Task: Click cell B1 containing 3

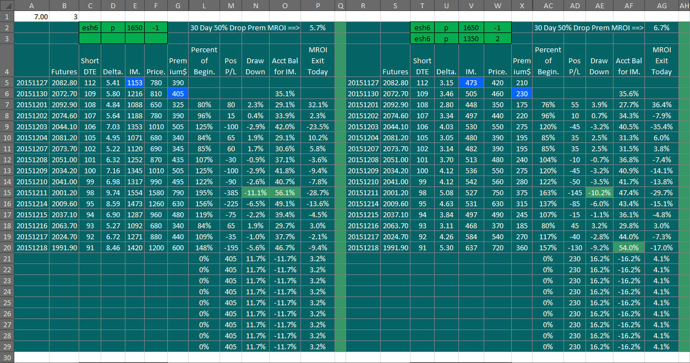Action: (x=64, y=16)
